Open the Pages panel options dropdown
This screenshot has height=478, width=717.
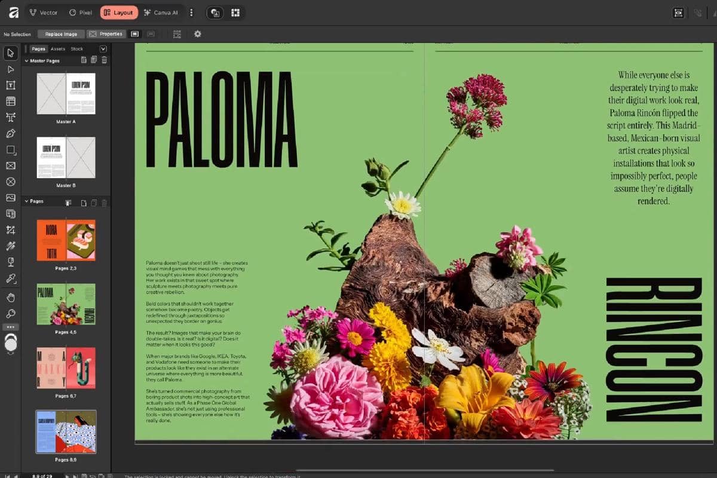(x=103, y=49)
